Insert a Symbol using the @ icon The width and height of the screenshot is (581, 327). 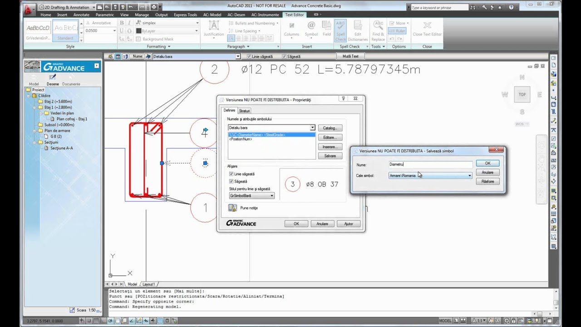[311, 25]
